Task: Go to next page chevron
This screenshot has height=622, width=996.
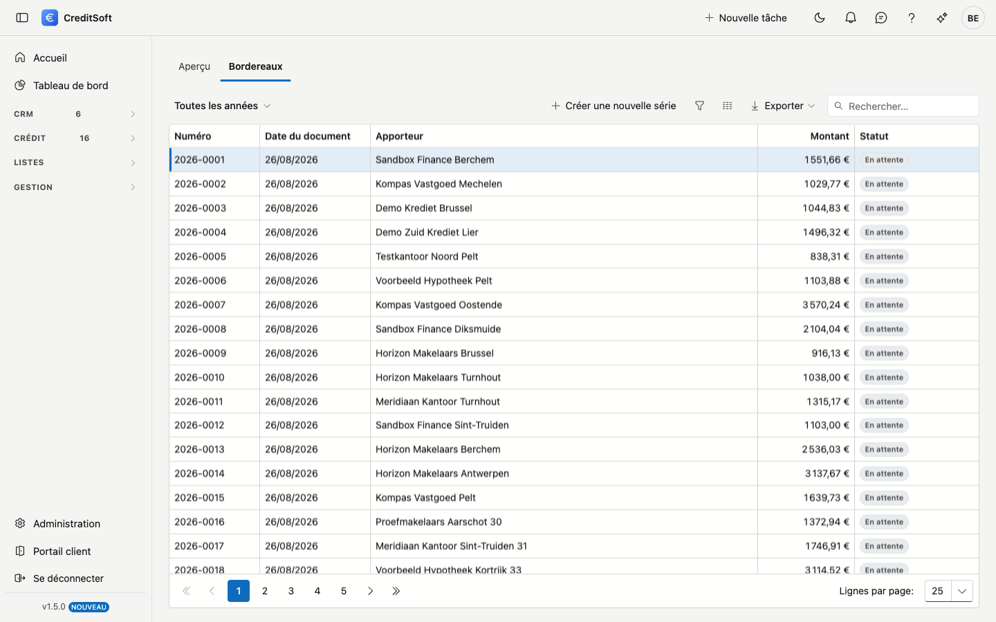Action: pos(370,591)
